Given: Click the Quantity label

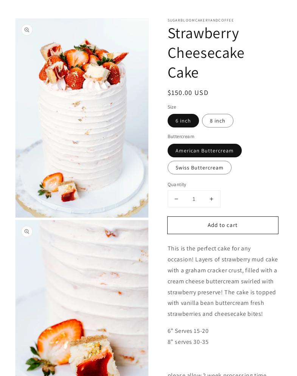Looking at the screenshot, I should pos(177,184).
